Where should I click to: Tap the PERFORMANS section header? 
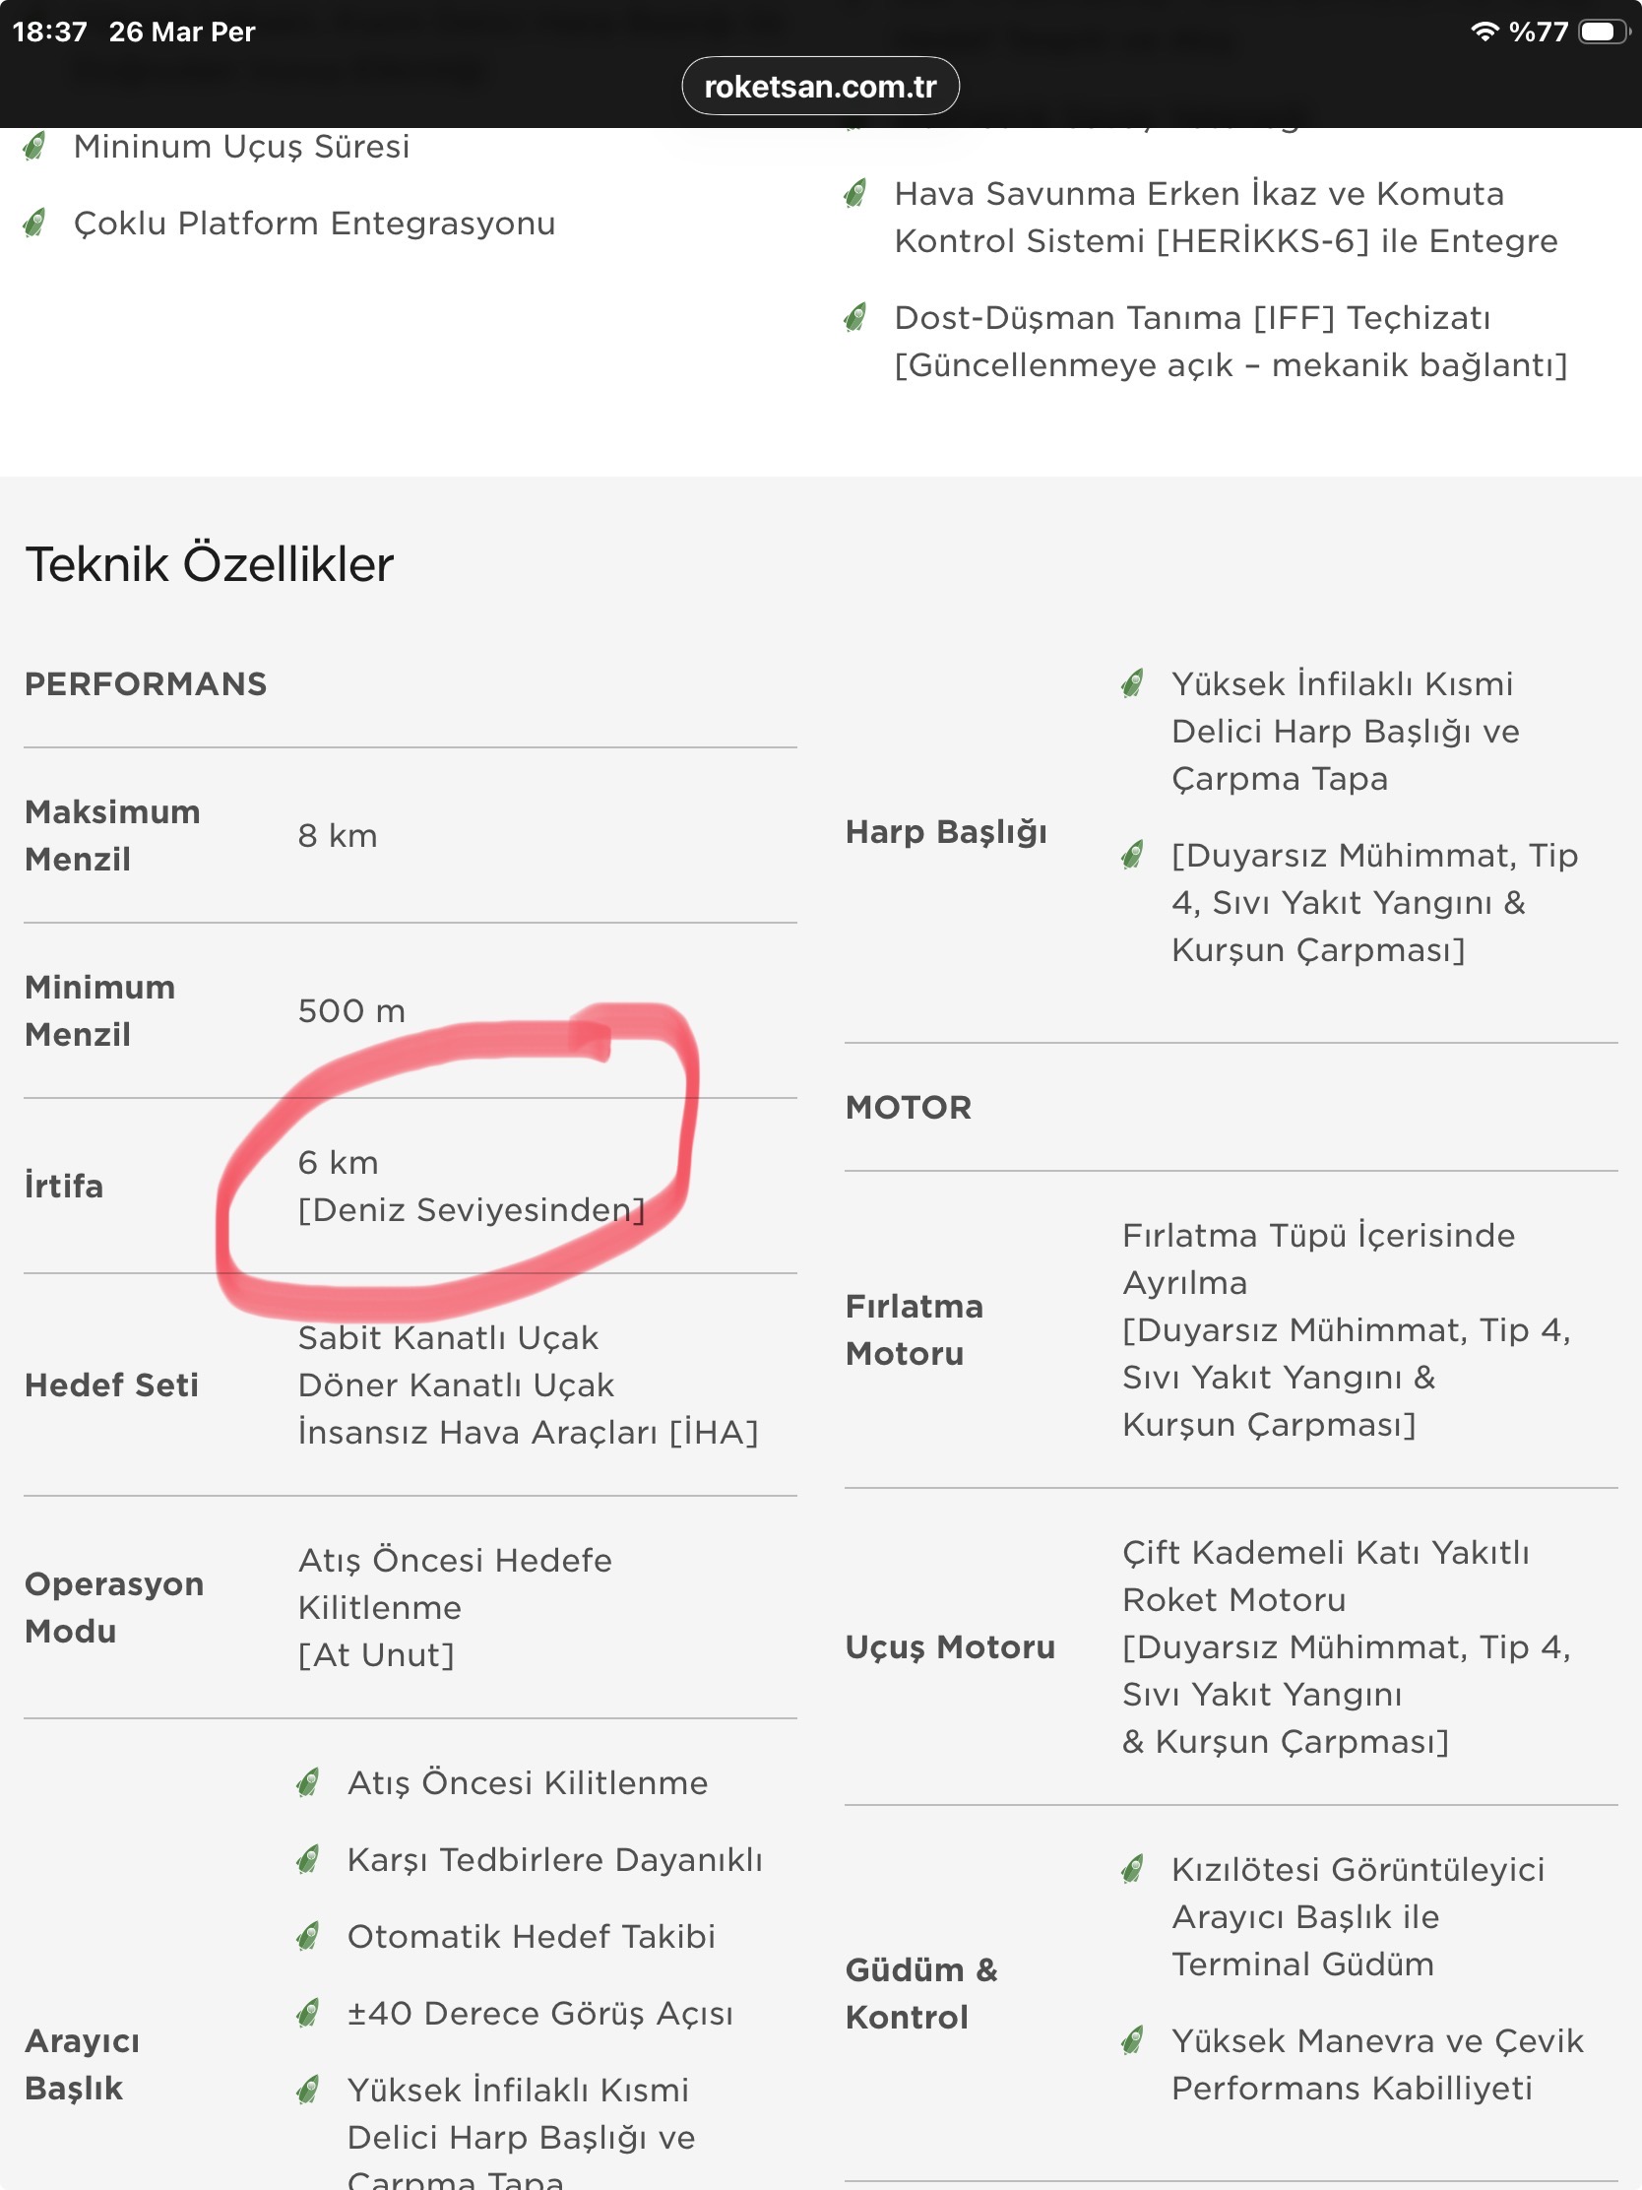(x=146, y=684)
